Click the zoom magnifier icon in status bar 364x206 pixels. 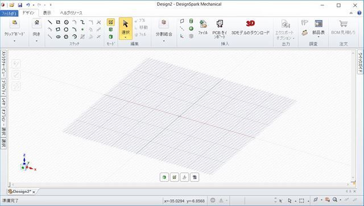335,200
